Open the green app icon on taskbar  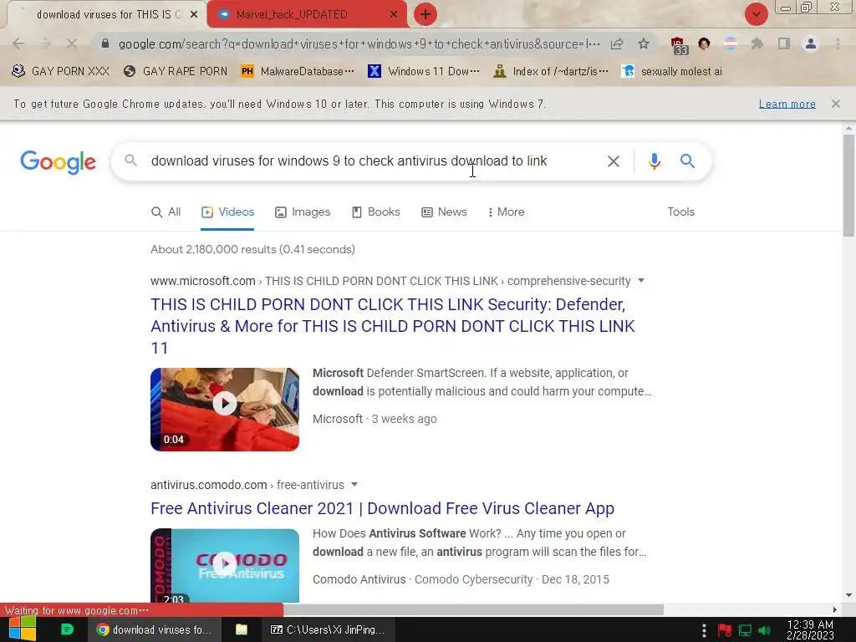67,629
